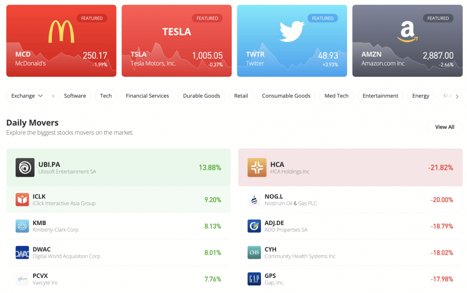Open the DWAC ticker link
Image resolution: width=467 pixels, height=293 pixels.
[42, 249]
